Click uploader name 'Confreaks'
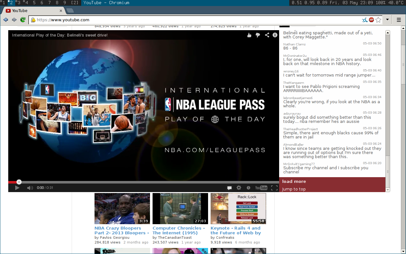This screenshot has height=254, width=406. pyautogui.click(x=225, y=237)
